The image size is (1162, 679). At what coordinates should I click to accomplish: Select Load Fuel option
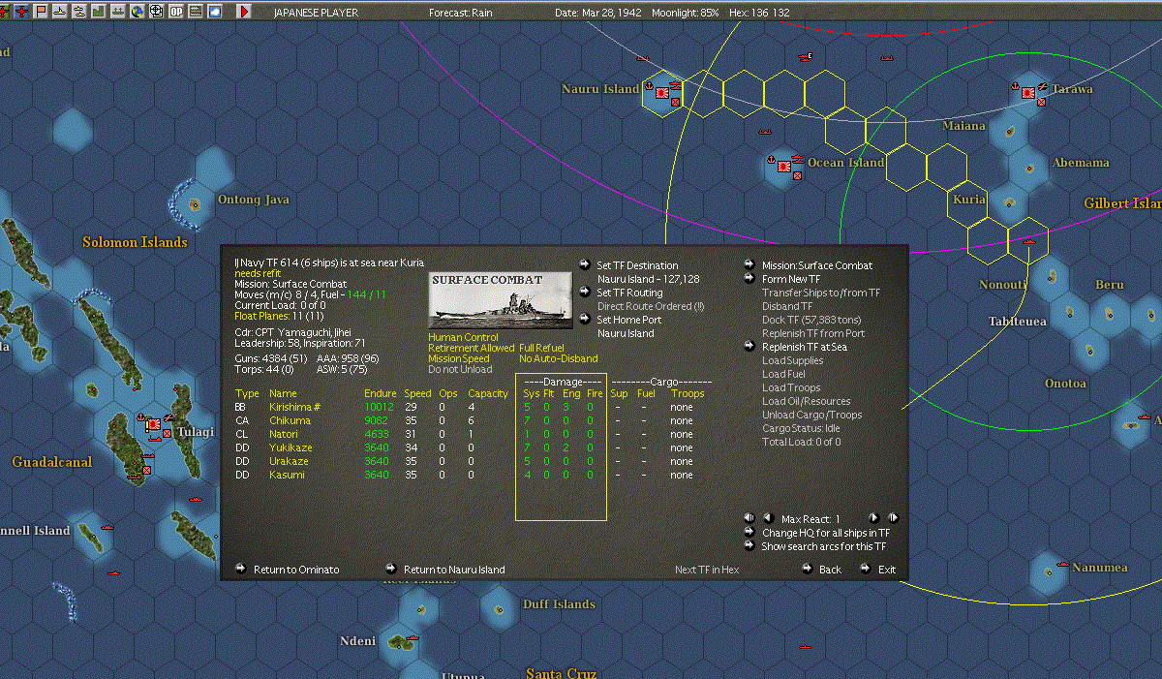[783, 374]
